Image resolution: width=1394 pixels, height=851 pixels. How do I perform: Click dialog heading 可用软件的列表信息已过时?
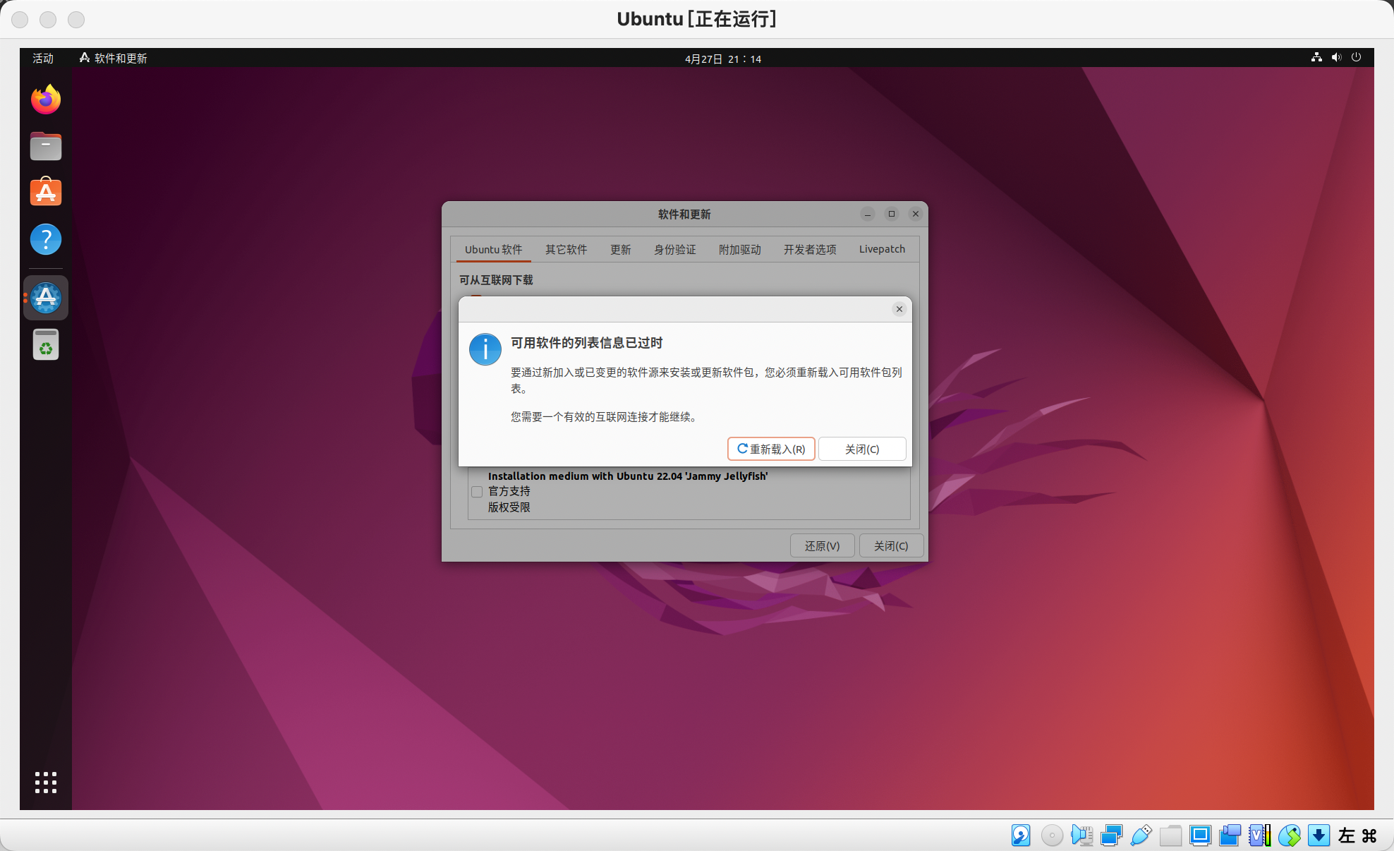tap(587, 343)
